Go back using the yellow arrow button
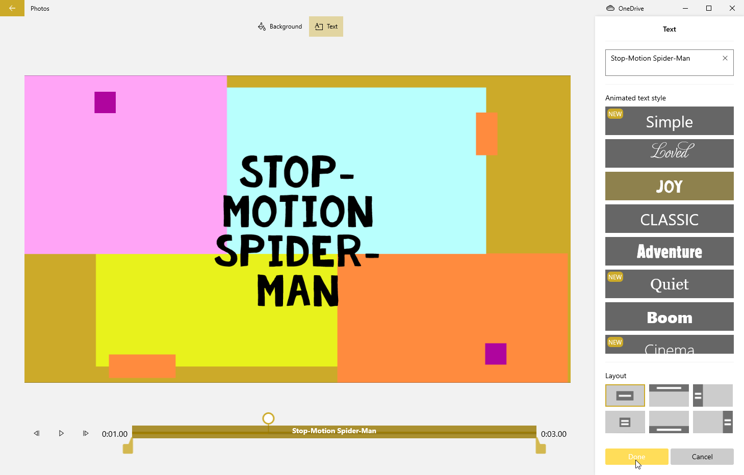This screenshot has width=744, height=475. [12, 8]
